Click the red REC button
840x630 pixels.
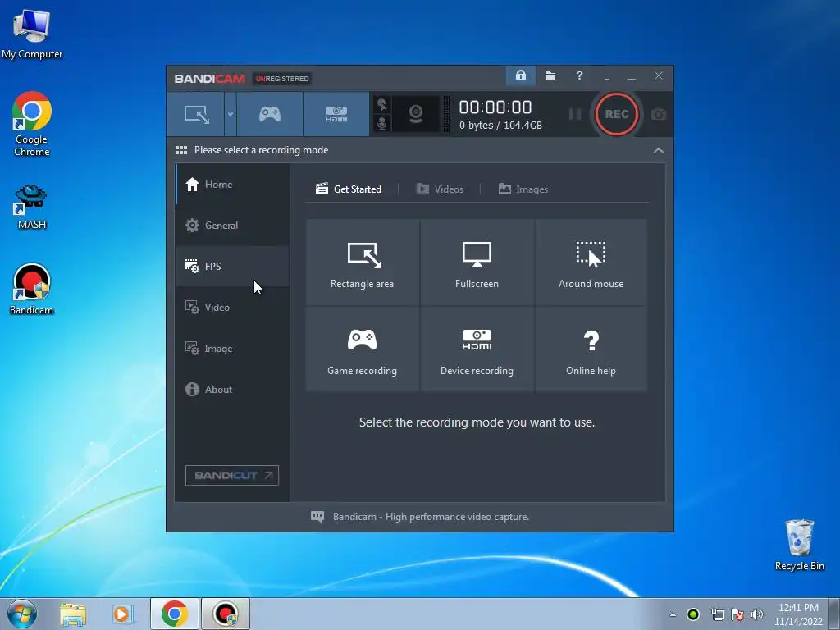click(617, 114)
